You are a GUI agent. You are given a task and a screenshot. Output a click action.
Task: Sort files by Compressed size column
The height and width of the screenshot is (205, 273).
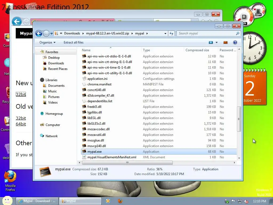[200, 50]
